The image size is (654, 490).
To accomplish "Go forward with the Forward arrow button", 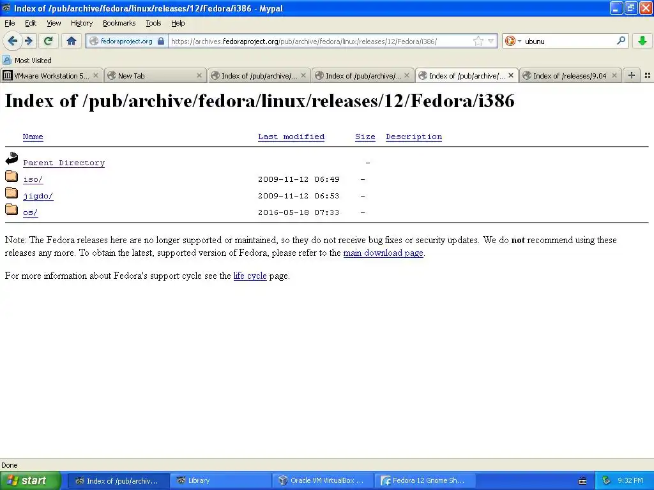I will (x=29, y=41).
